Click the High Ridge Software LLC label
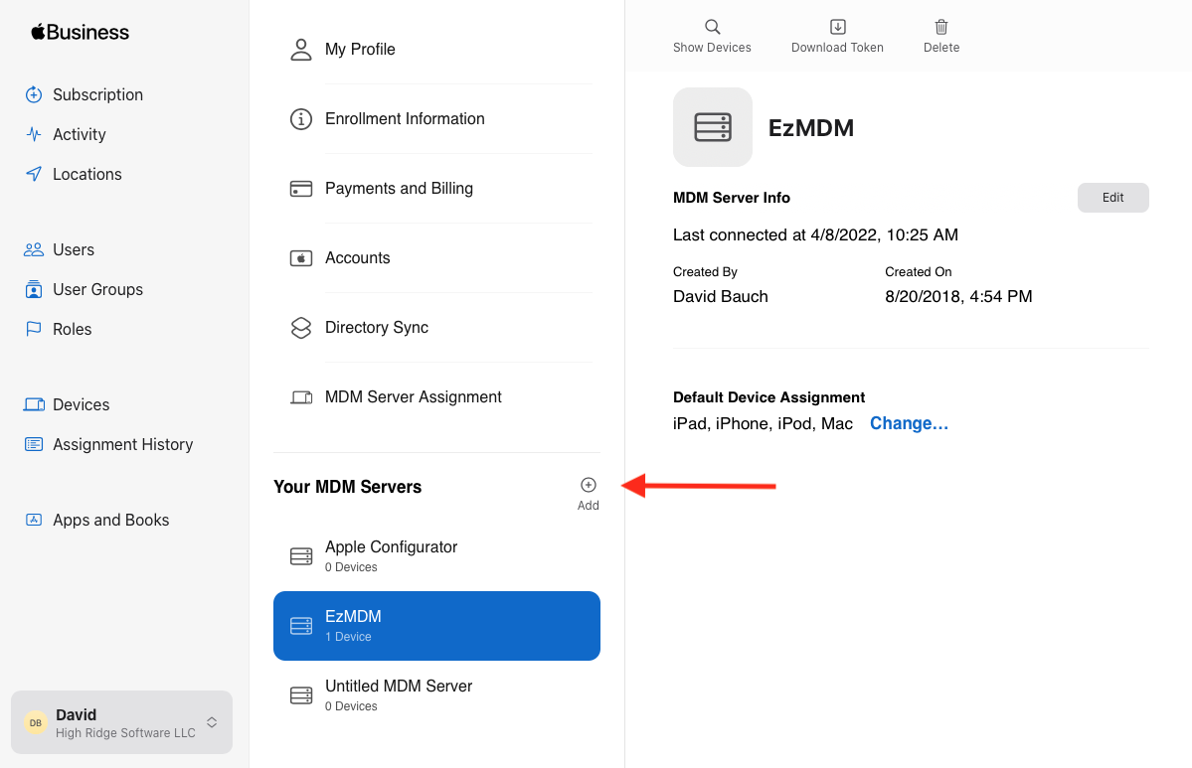Image resolution: width=1192 pixels, height=768 pixels. (x=125, y=733)
